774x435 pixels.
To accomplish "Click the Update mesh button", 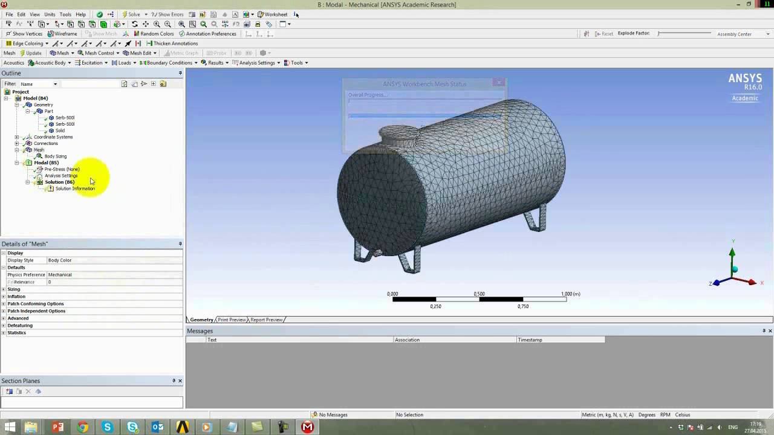I will [x=30, y=53].
